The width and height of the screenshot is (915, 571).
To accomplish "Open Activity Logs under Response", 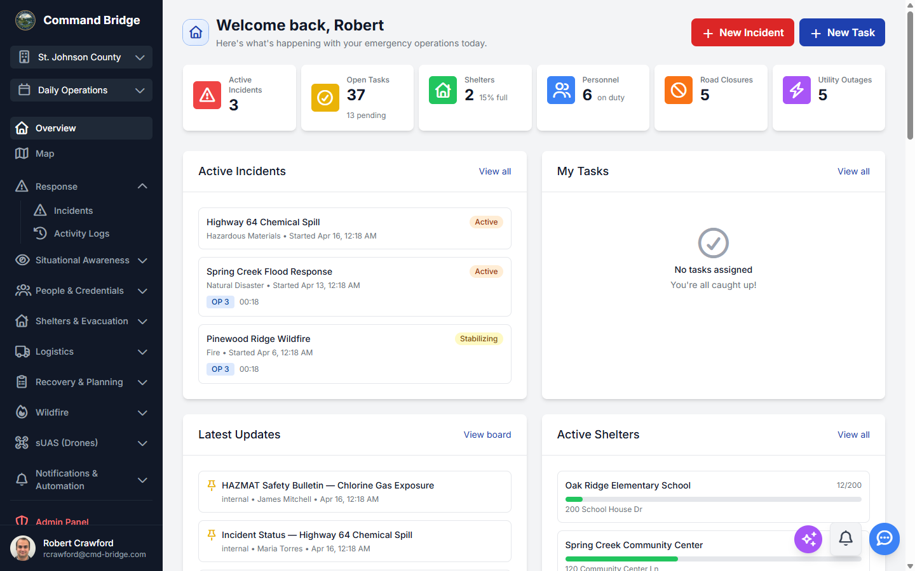I will click(x=81, y=233).
